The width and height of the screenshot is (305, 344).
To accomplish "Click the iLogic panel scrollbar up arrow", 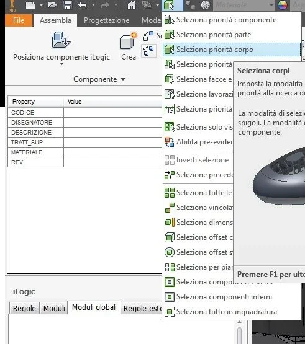I will point(240,322).
